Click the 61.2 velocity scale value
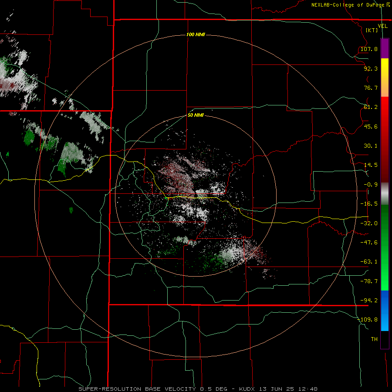392x392 pixels. click(371, 107)
